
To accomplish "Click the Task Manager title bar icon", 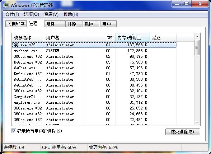I will pyautogui.click(x=6, y=5).
